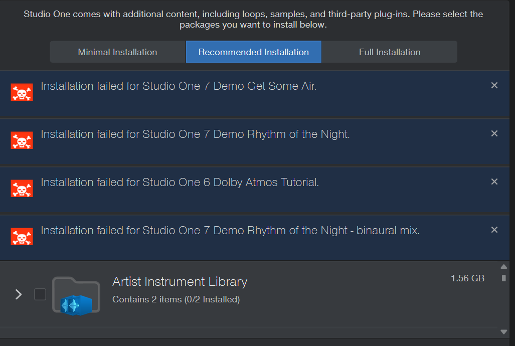The height and width of the screenshot is (346, 515).
Task: Select the Recommended Installation tab
Action: tap(254, 52)
